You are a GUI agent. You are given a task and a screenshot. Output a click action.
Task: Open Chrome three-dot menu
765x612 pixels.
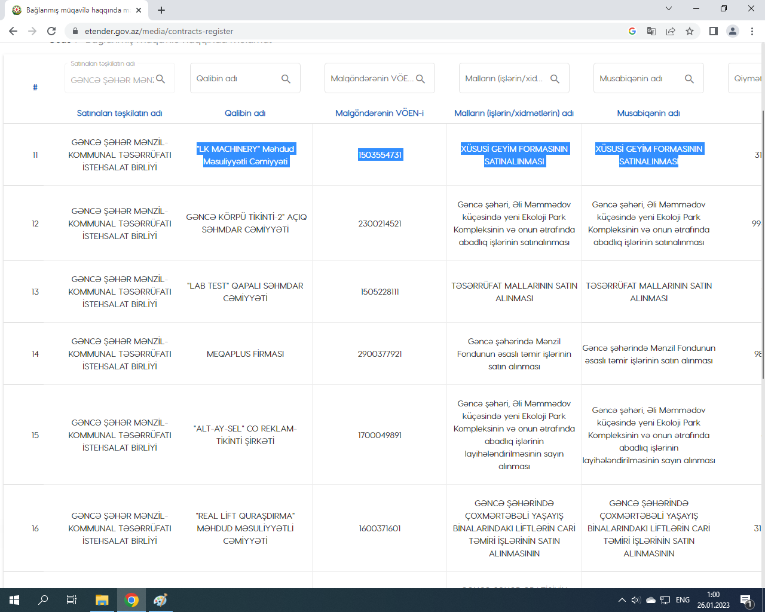coord(752,31)
